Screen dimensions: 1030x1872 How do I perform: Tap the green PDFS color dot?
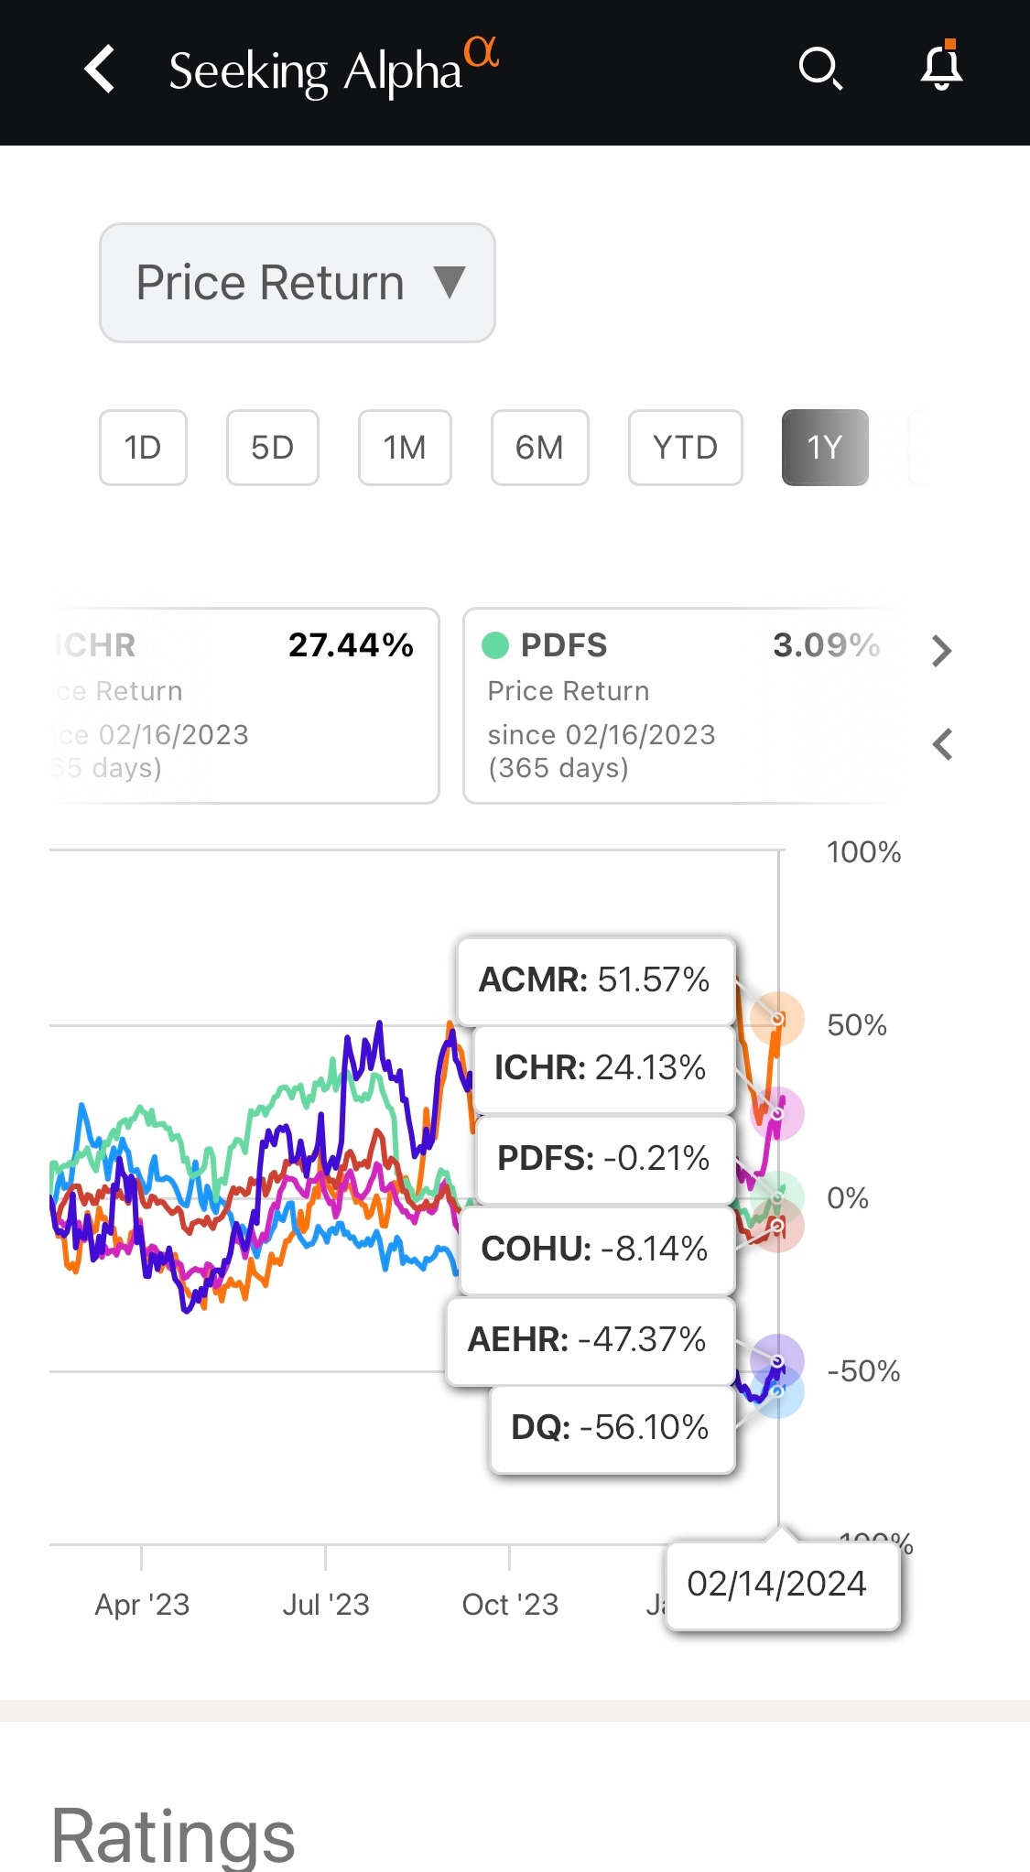(x=495, y=645)
